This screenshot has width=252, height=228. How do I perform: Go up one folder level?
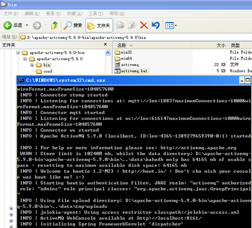55,25
